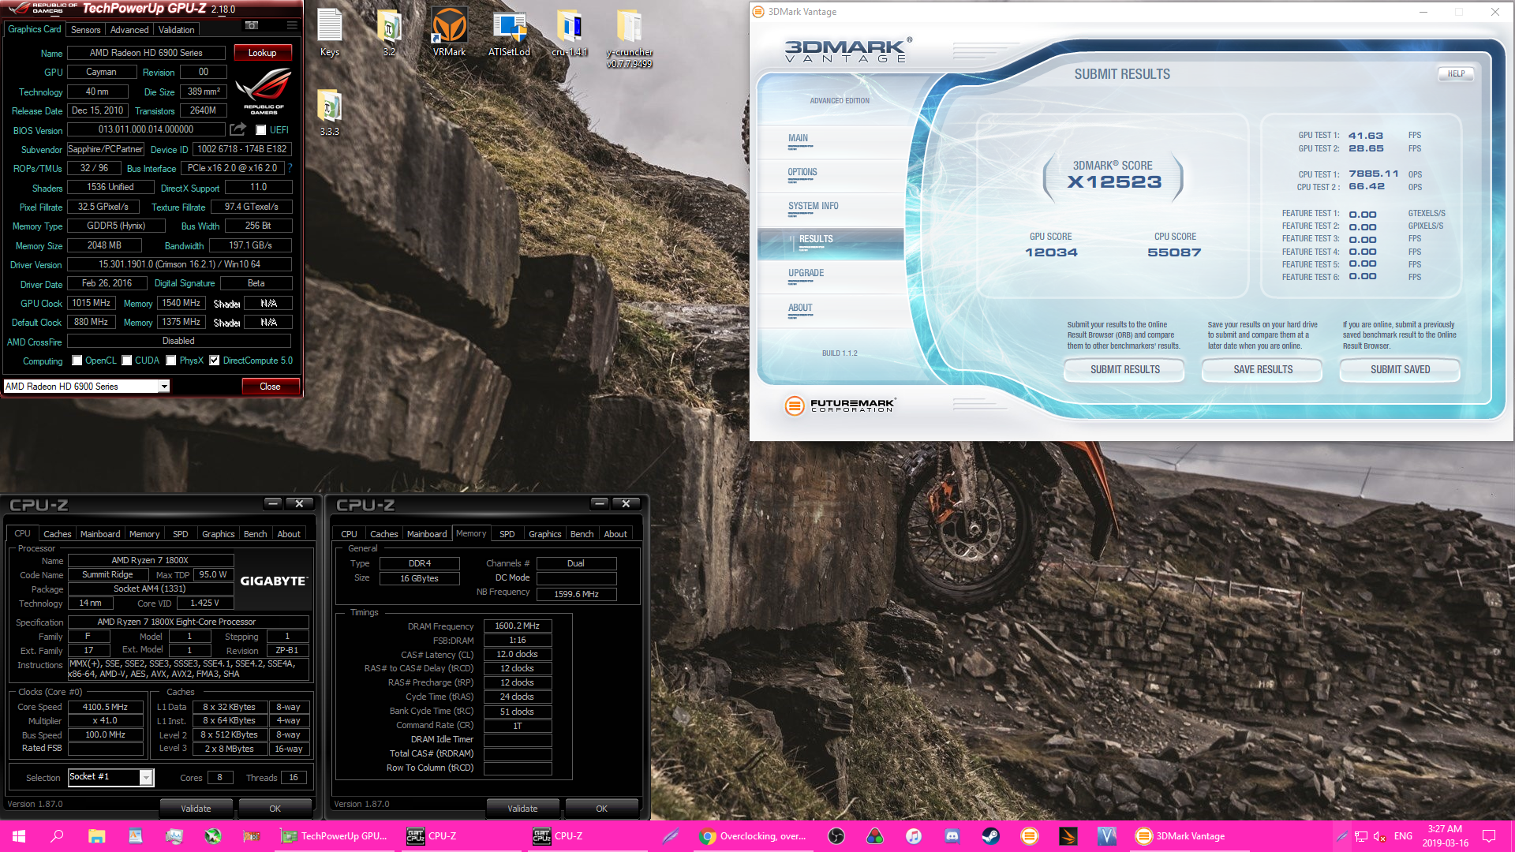Click the Core Speed 4100.5 MHz value
1515x852 pixels.
pyautogui.click(x=105, y=707)
